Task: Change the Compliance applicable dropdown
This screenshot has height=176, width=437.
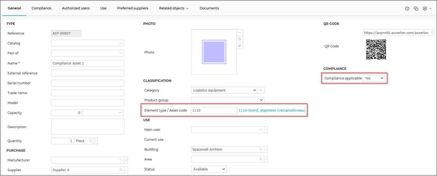Action: pos(374,78)
